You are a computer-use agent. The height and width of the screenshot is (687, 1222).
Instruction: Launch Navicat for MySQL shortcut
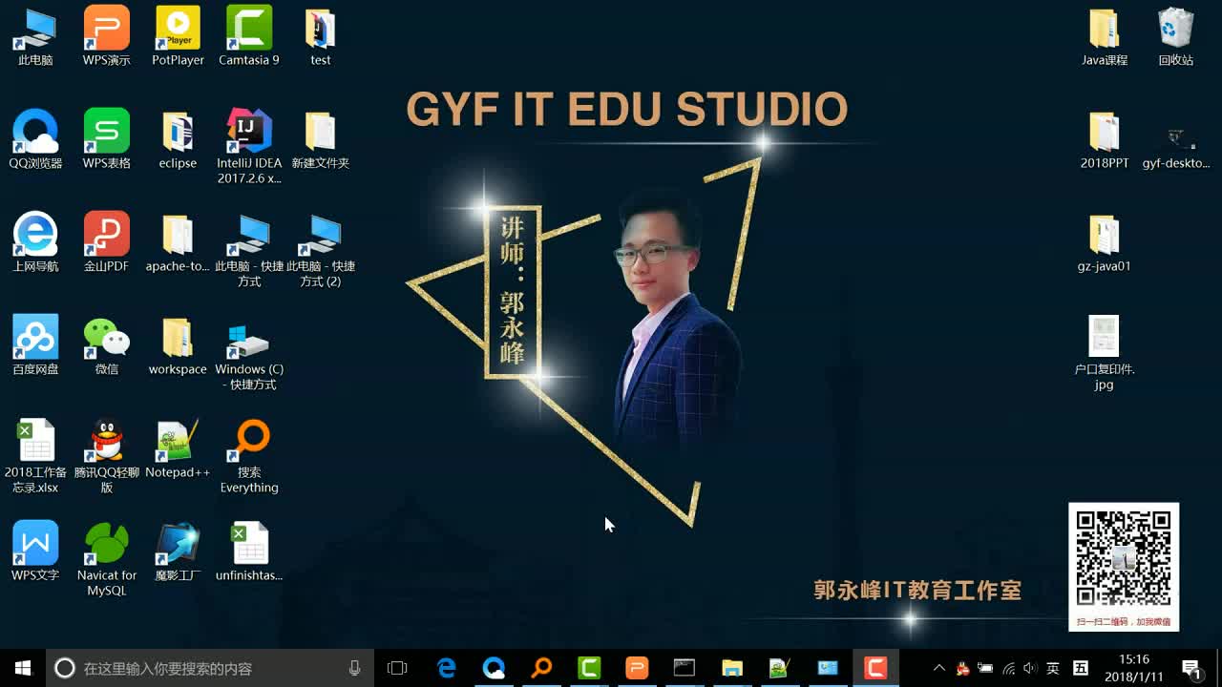pos(107,559)
